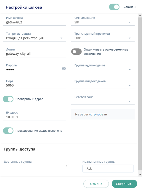
Task: Expand the Тип регистрации dropdown
Action: [x=34, y=37]
